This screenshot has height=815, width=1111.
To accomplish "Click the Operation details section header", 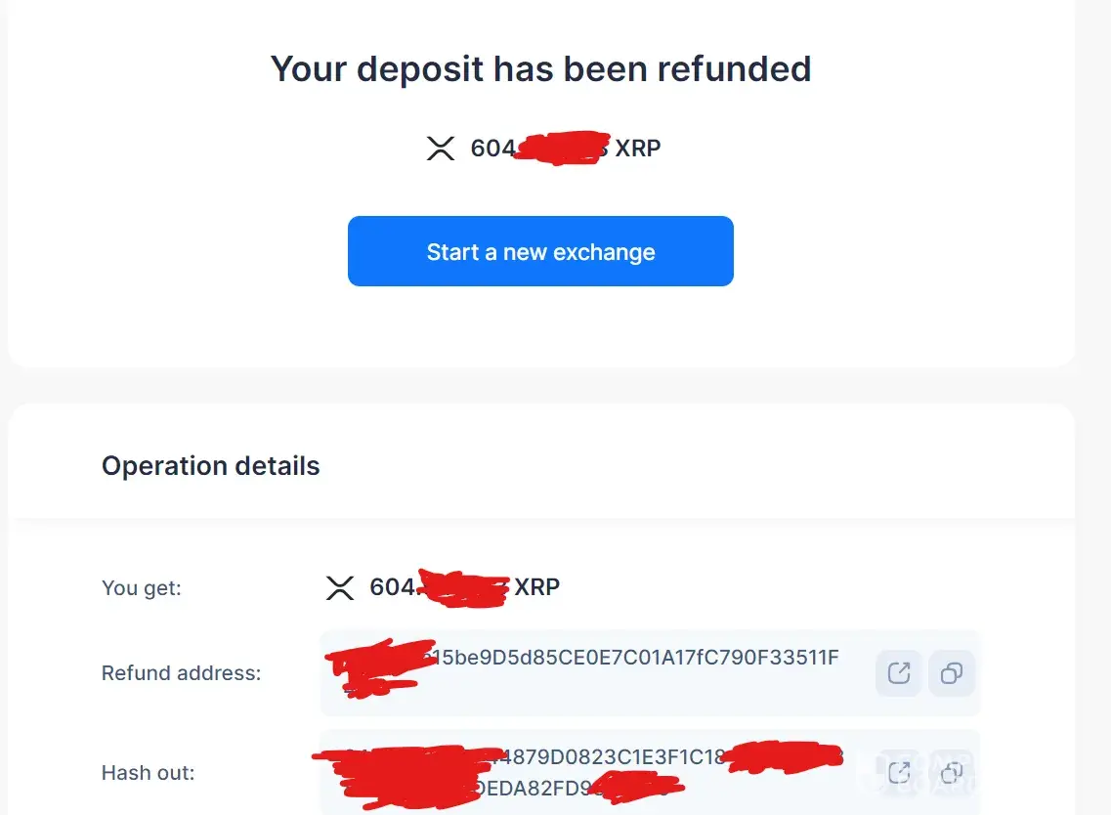I will (211, 466).
